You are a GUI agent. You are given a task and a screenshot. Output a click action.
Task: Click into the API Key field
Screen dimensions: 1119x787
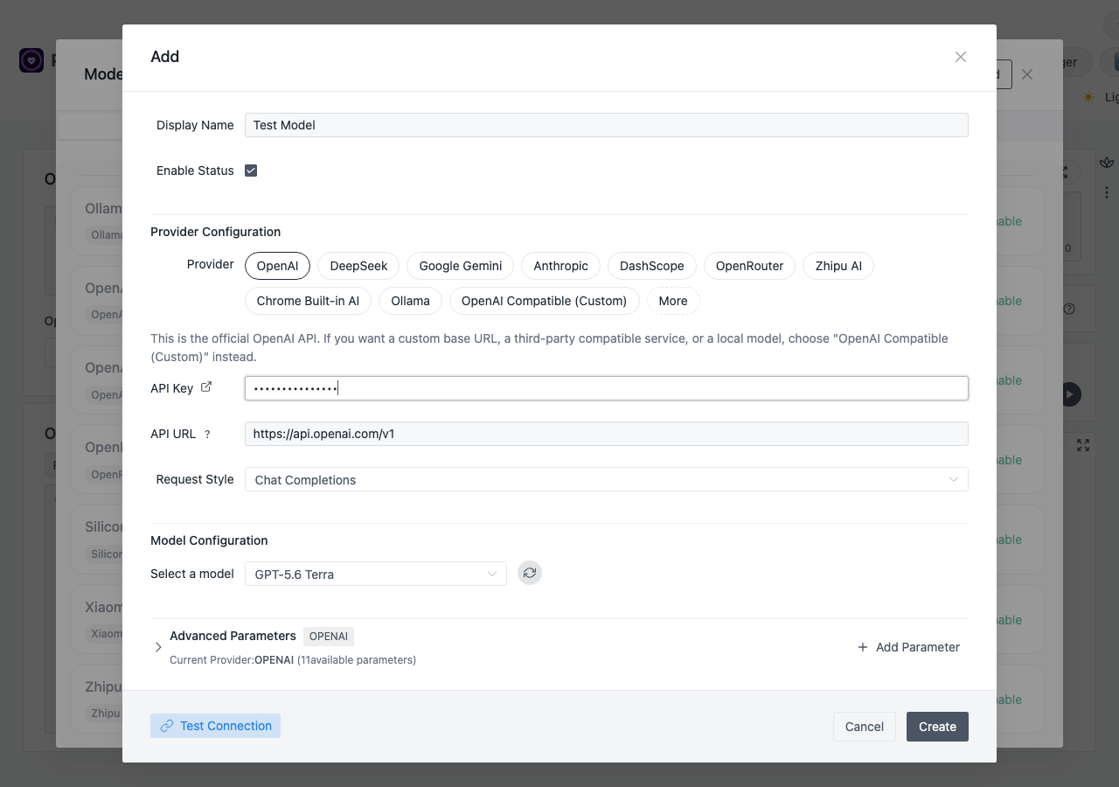(x=607, y=388)
